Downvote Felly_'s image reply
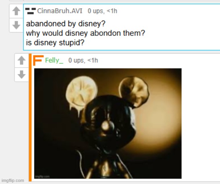 [22, 74]
